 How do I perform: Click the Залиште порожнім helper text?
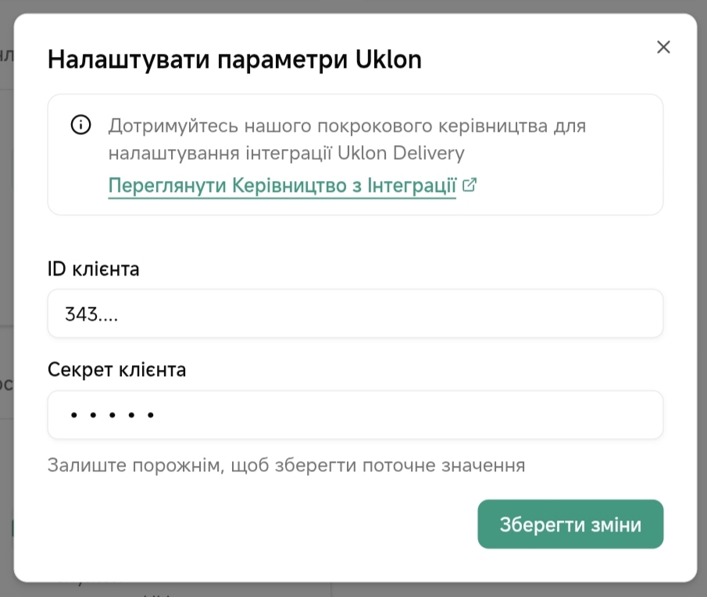pyautogui.click(x=286, y=466)
